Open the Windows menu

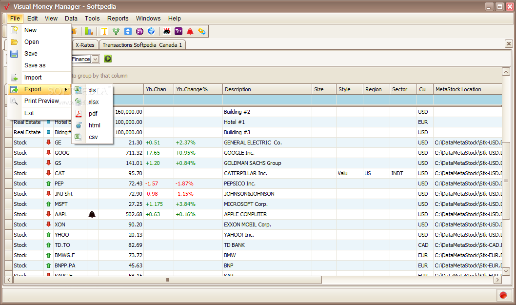(148, 19)
